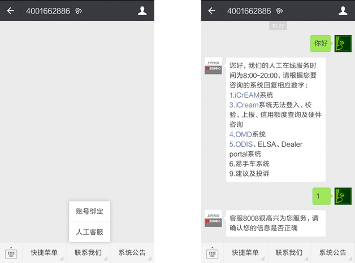
Task: Tap the 10:27 timestamp
Action: click(278, 26)
